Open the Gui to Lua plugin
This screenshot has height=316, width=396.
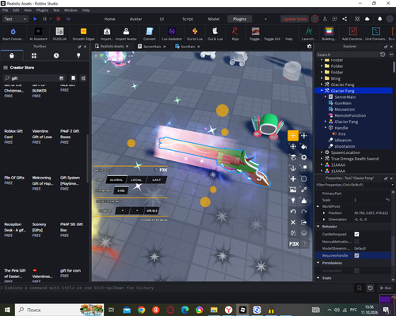point(195,34)
